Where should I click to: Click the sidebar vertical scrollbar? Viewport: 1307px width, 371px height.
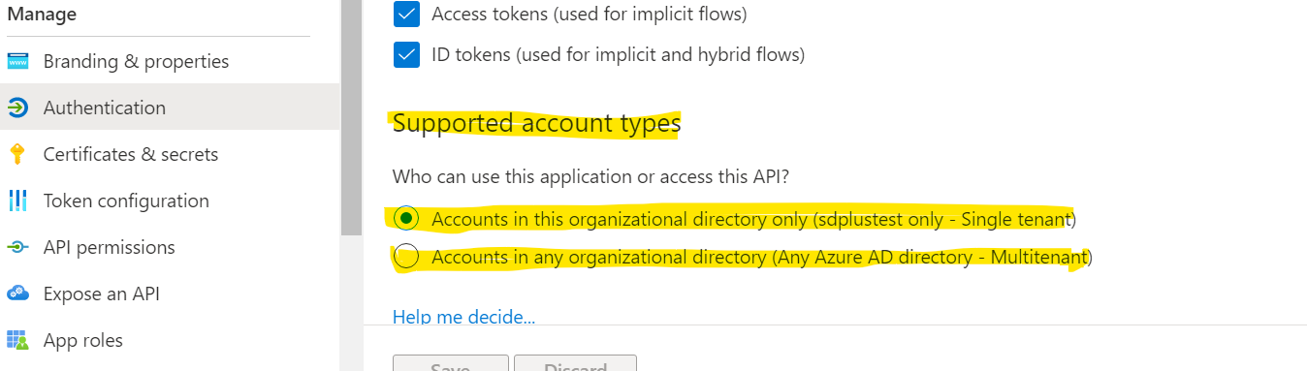(351, 116)
